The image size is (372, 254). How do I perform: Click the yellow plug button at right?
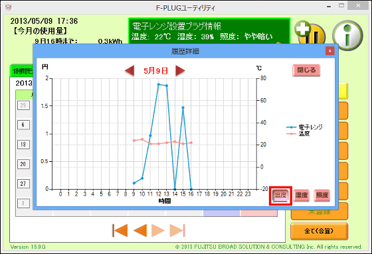pyautogui.click(x=343, y=91)
